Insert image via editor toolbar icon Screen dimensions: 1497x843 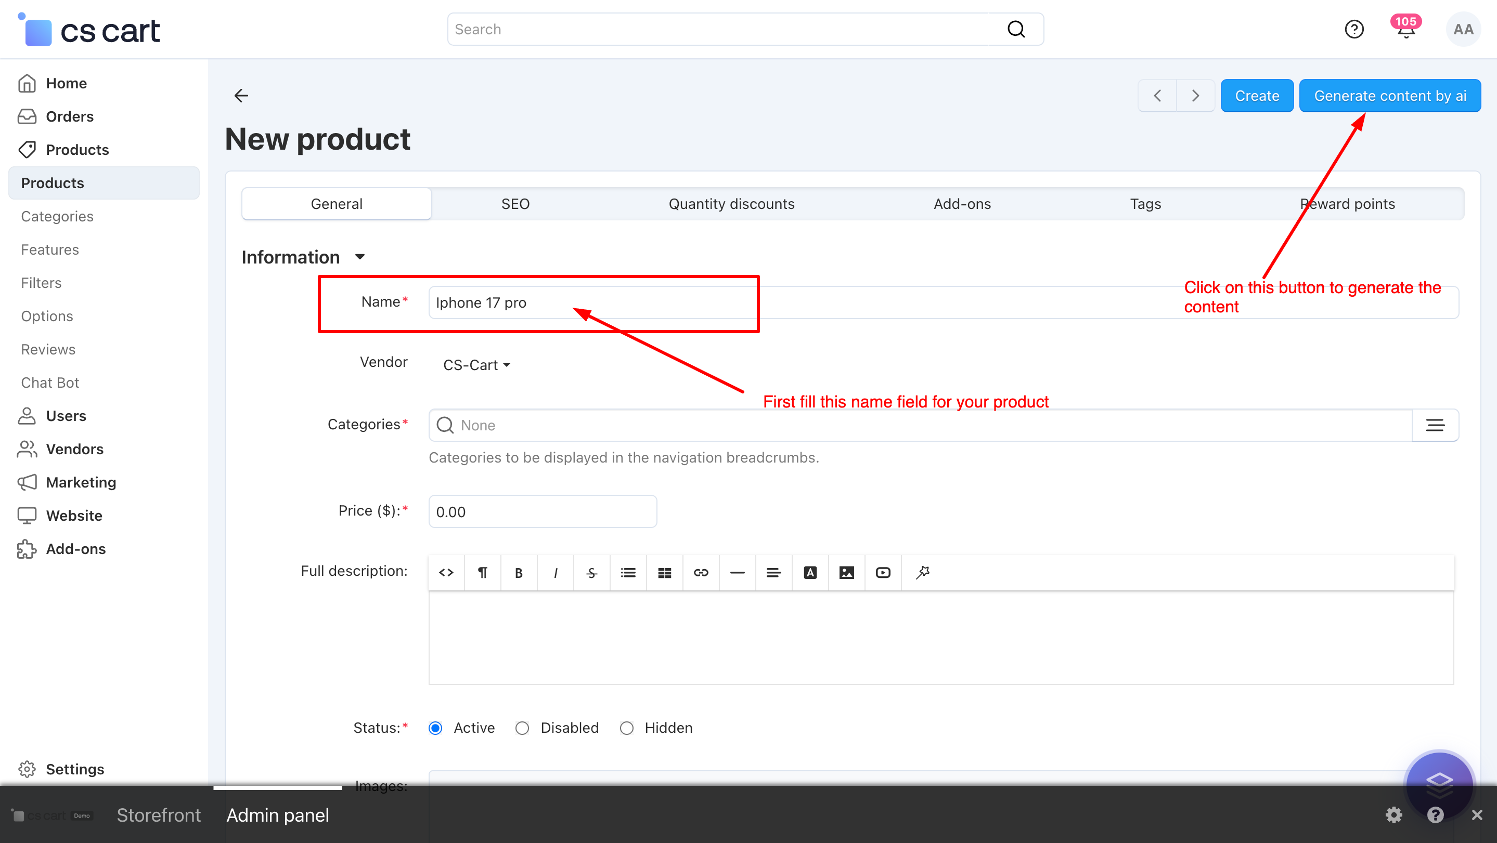pos(846,572)
